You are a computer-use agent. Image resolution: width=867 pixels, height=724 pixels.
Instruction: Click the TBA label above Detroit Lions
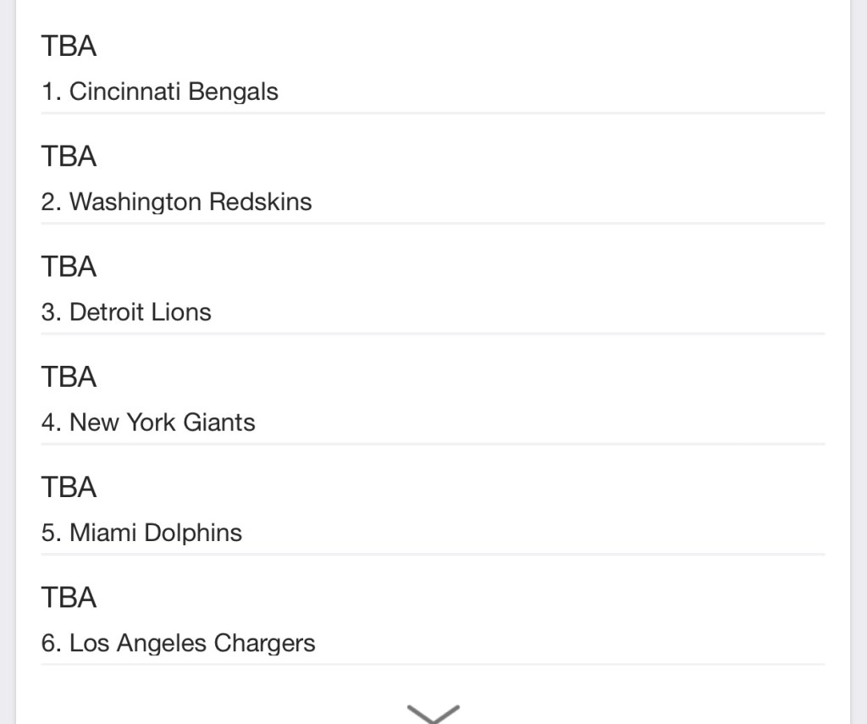tap(69, 267)
